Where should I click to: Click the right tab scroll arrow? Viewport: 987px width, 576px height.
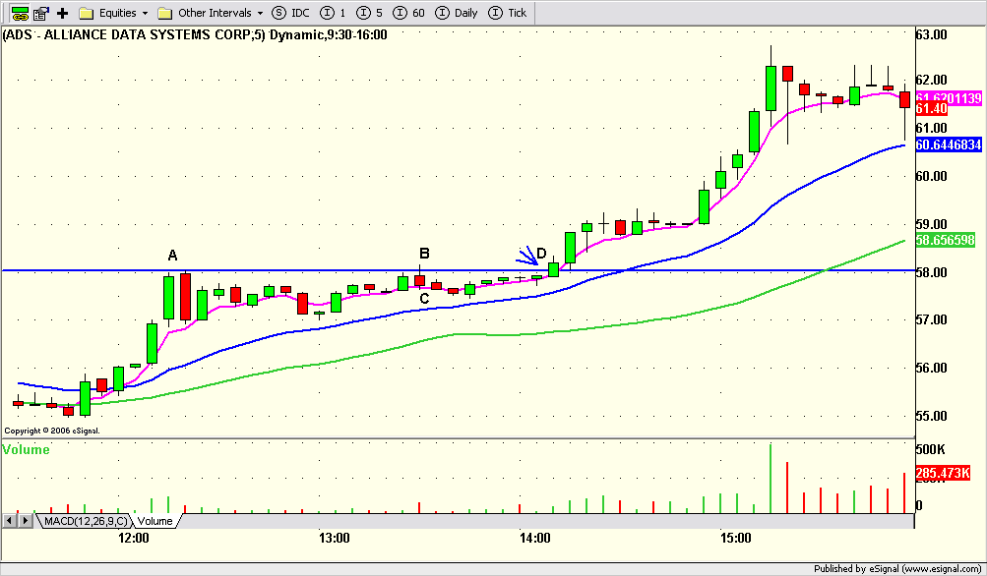[x=26, y=521]
